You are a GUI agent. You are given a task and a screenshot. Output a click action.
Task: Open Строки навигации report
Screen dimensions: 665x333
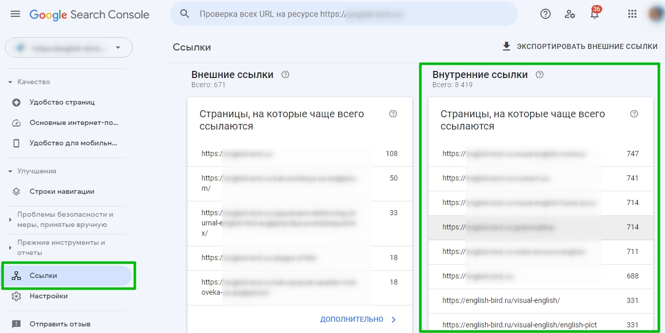click(x=62, y=191)
